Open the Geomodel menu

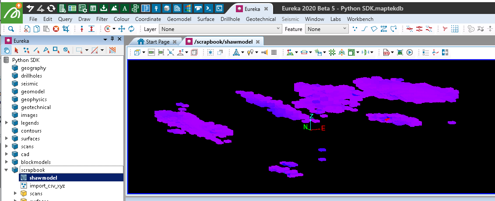[x=179, y=19]
